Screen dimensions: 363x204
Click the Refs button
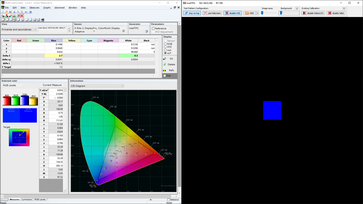[169, 70]
